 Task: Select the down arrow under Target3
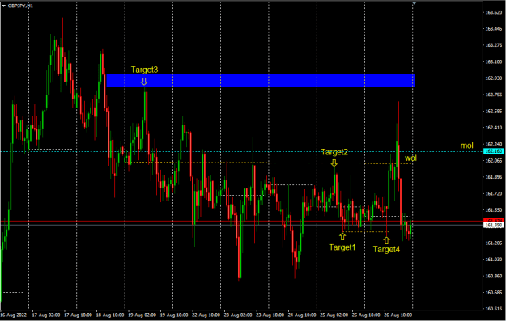144,81
